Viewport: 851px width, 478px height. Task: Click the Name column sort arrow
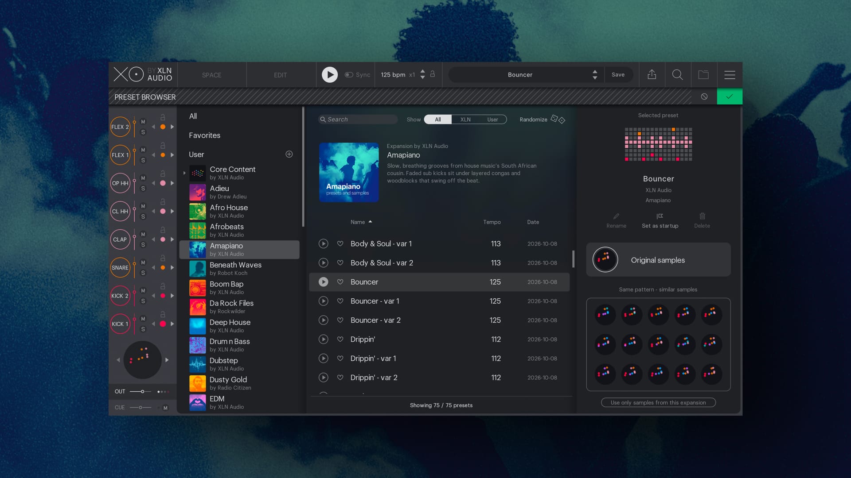point(370,222)
